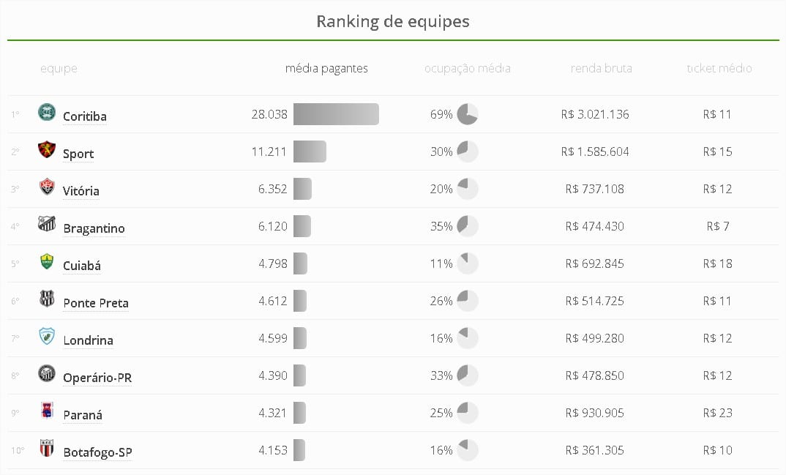The height and width of the screenshot is (475, 786).
Task: Click the Botafogo-SP crest icon
Action: point(47,449)
